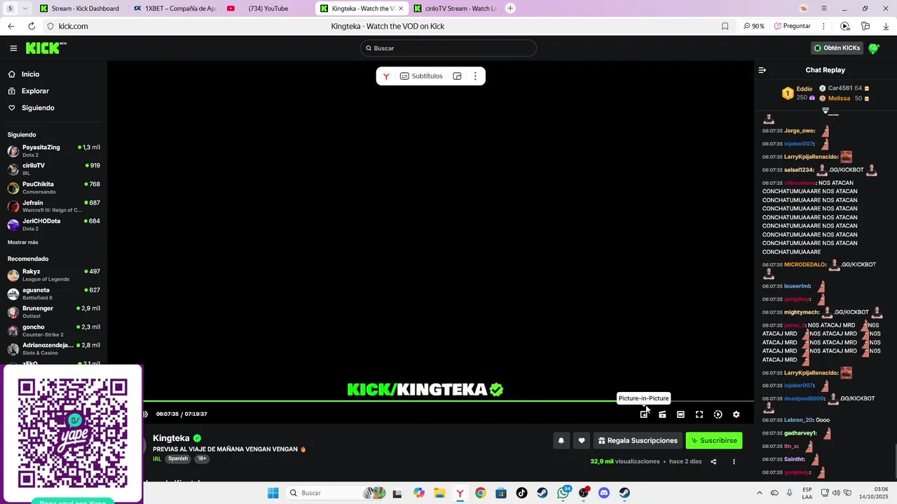Viewport: 897px width, 504px height.
Task: Open the video player settings gear
Action: tap(736, 414)
